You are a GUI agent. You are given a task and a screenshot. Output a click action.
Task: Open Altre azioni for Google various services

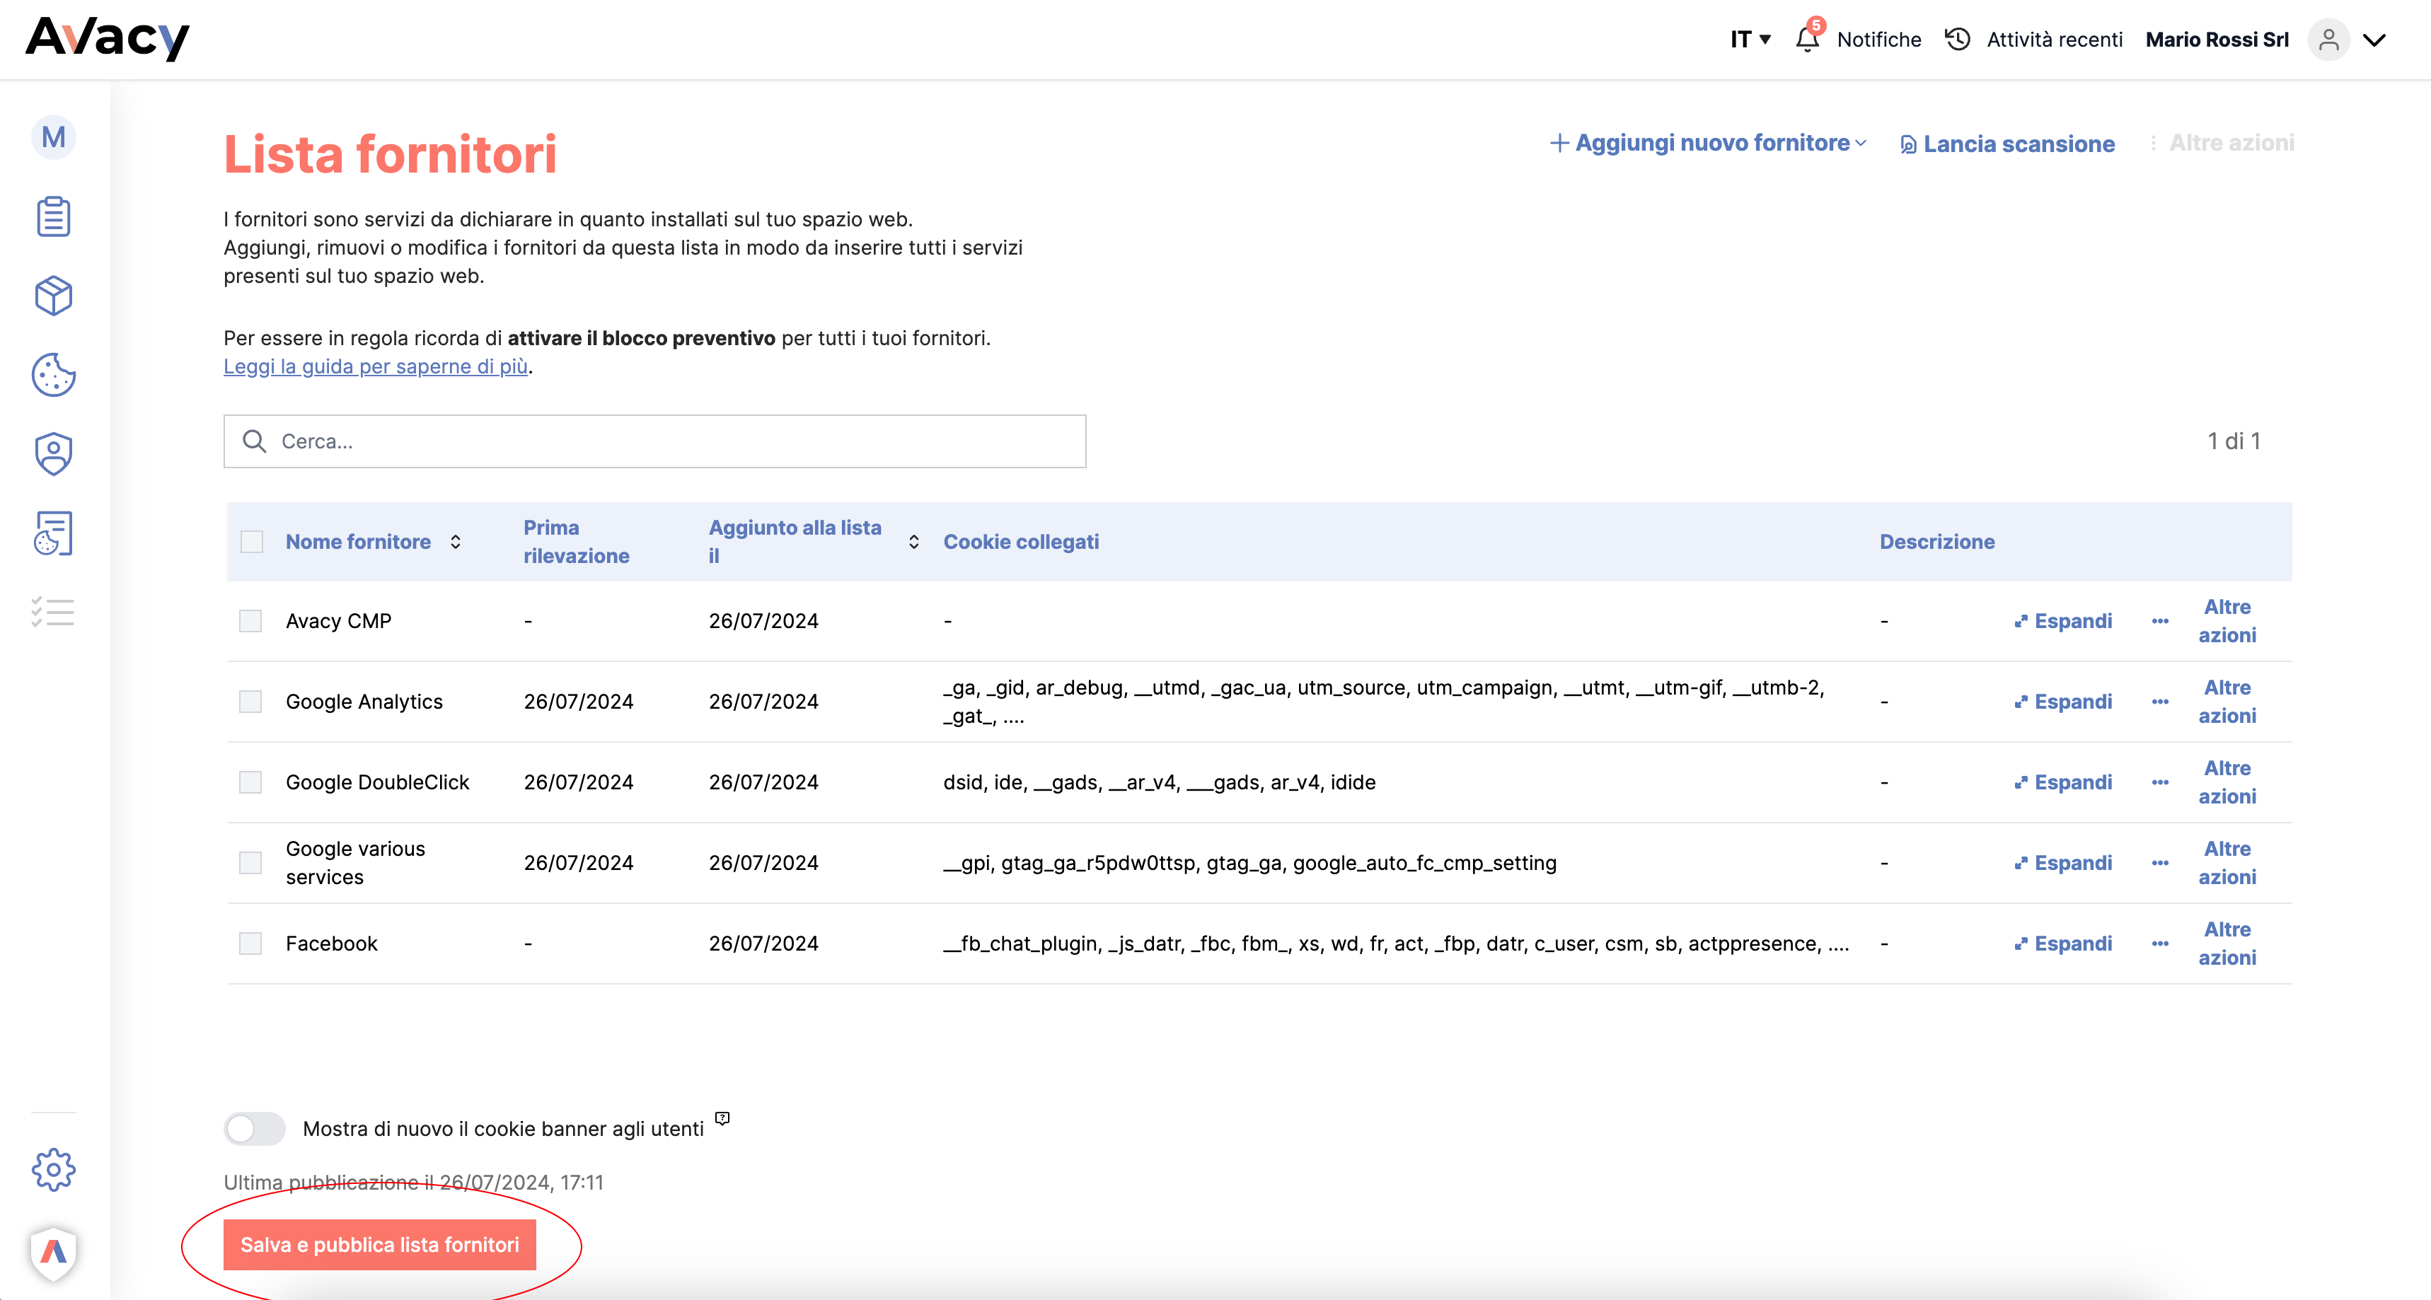coord(2228,863)
